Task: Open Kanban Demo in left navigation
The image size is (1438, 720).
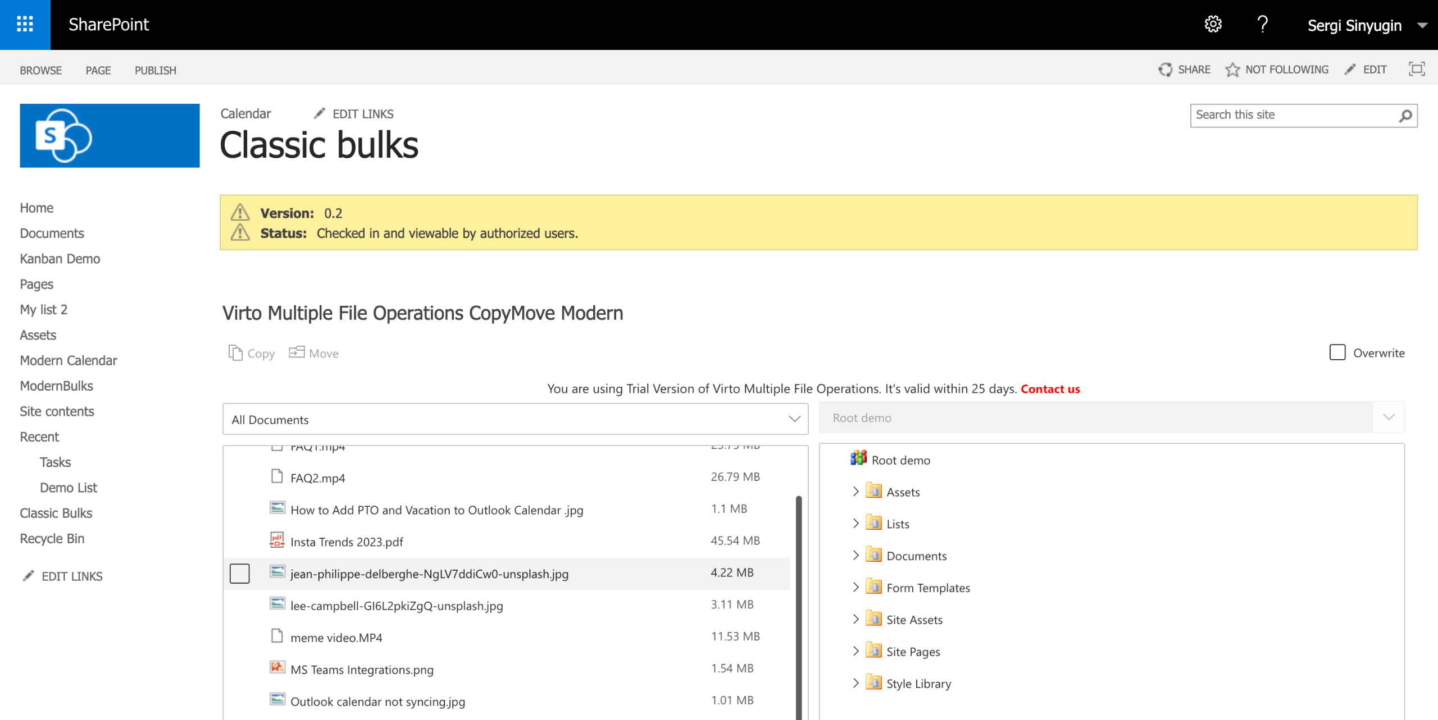Action: pyautogui.click(x=60, y=259)
